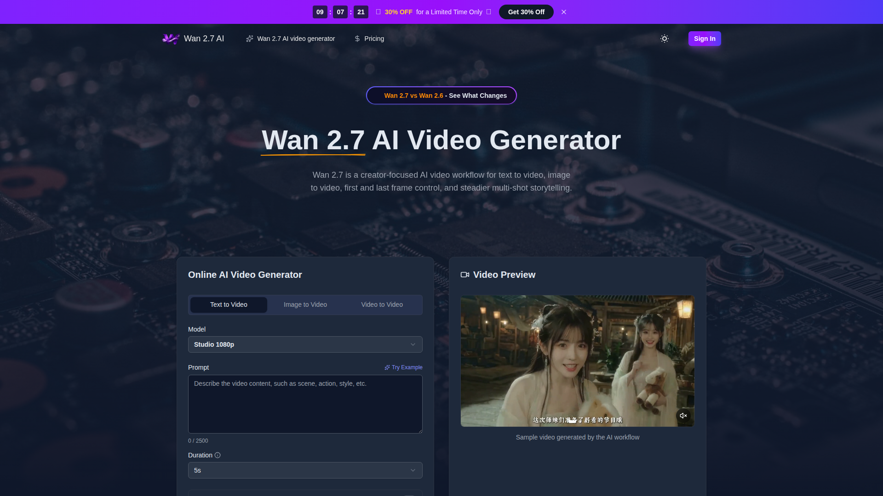883x496 pixels.
Task: Click the sparkle icon beside Try Example
Action: point(387,367)
